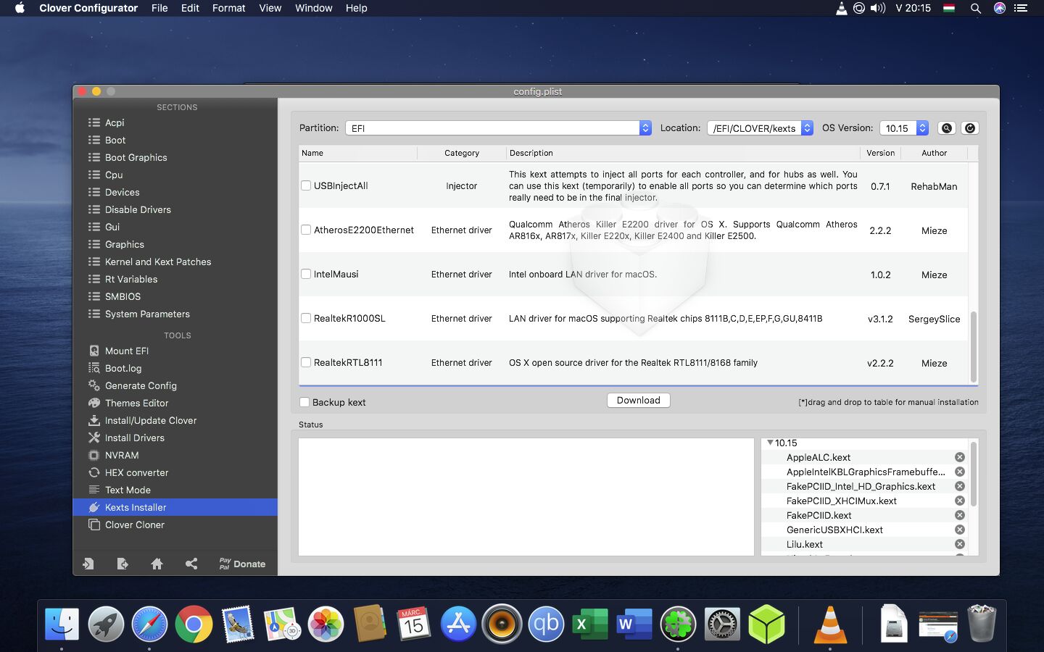Remove FakePCIID.kext from the list
The width and height of the screenshot is (1044, 652).
point(959,515)
